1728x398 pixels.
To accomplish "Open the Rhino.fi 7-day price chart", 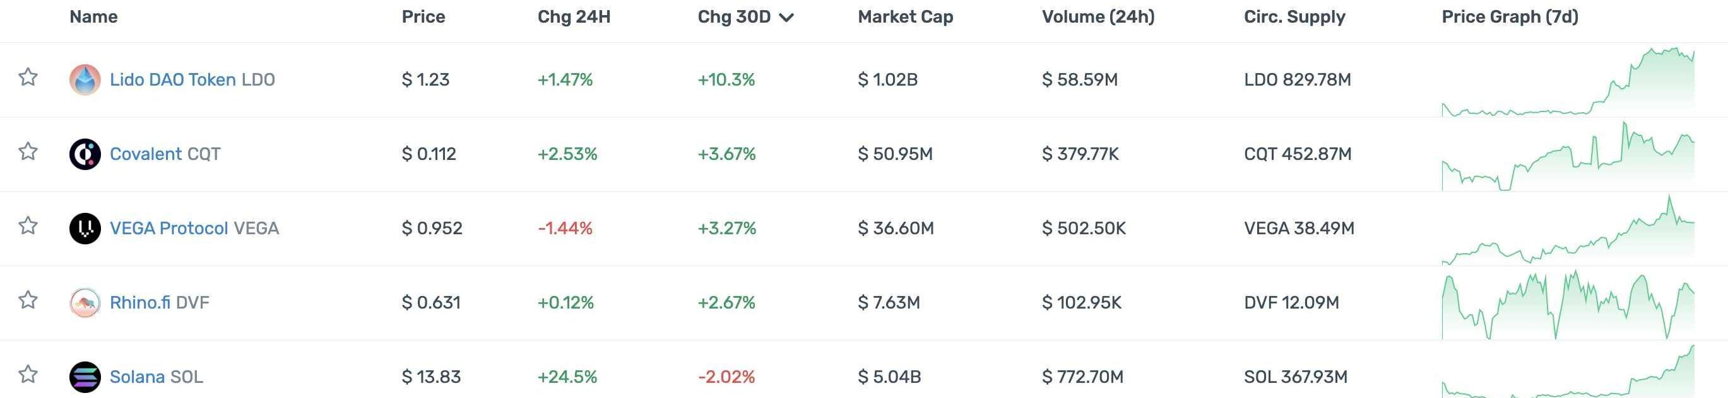I will pyautogui.click(x=1568, y=304).
